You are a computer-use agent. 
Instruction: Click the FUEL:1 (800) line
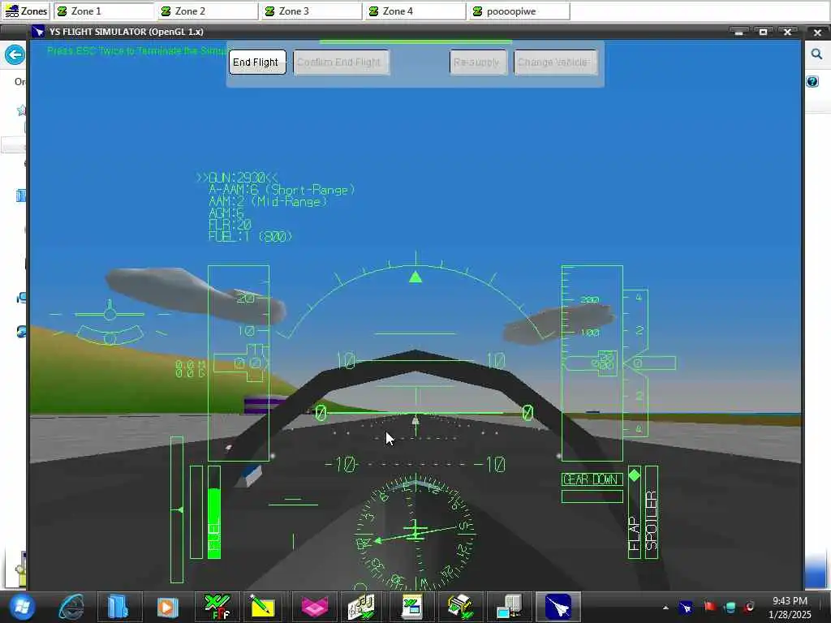[x=250, y=236]
